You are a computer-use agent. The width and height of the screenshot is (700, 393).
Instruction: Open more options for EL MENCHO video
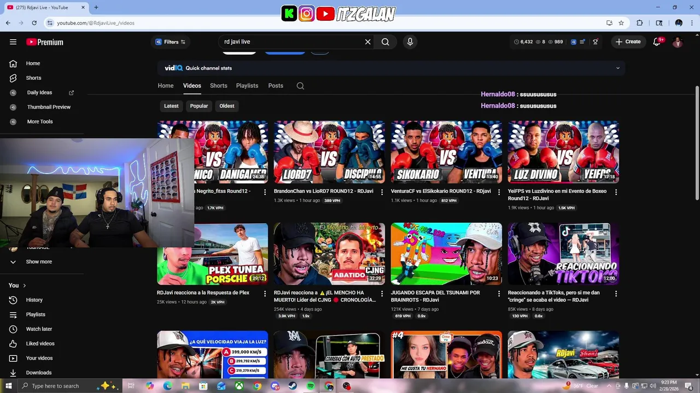coord(382,294)
